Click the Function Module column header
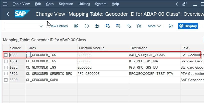204x103 pixels. [103, 48]
